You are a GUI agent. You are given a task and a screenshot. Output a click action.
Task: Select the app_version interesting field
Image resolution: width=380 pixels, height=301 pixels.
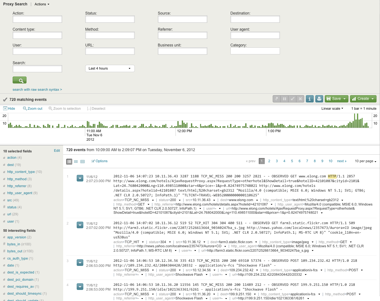pyautogui.click(x=17, y=237)
